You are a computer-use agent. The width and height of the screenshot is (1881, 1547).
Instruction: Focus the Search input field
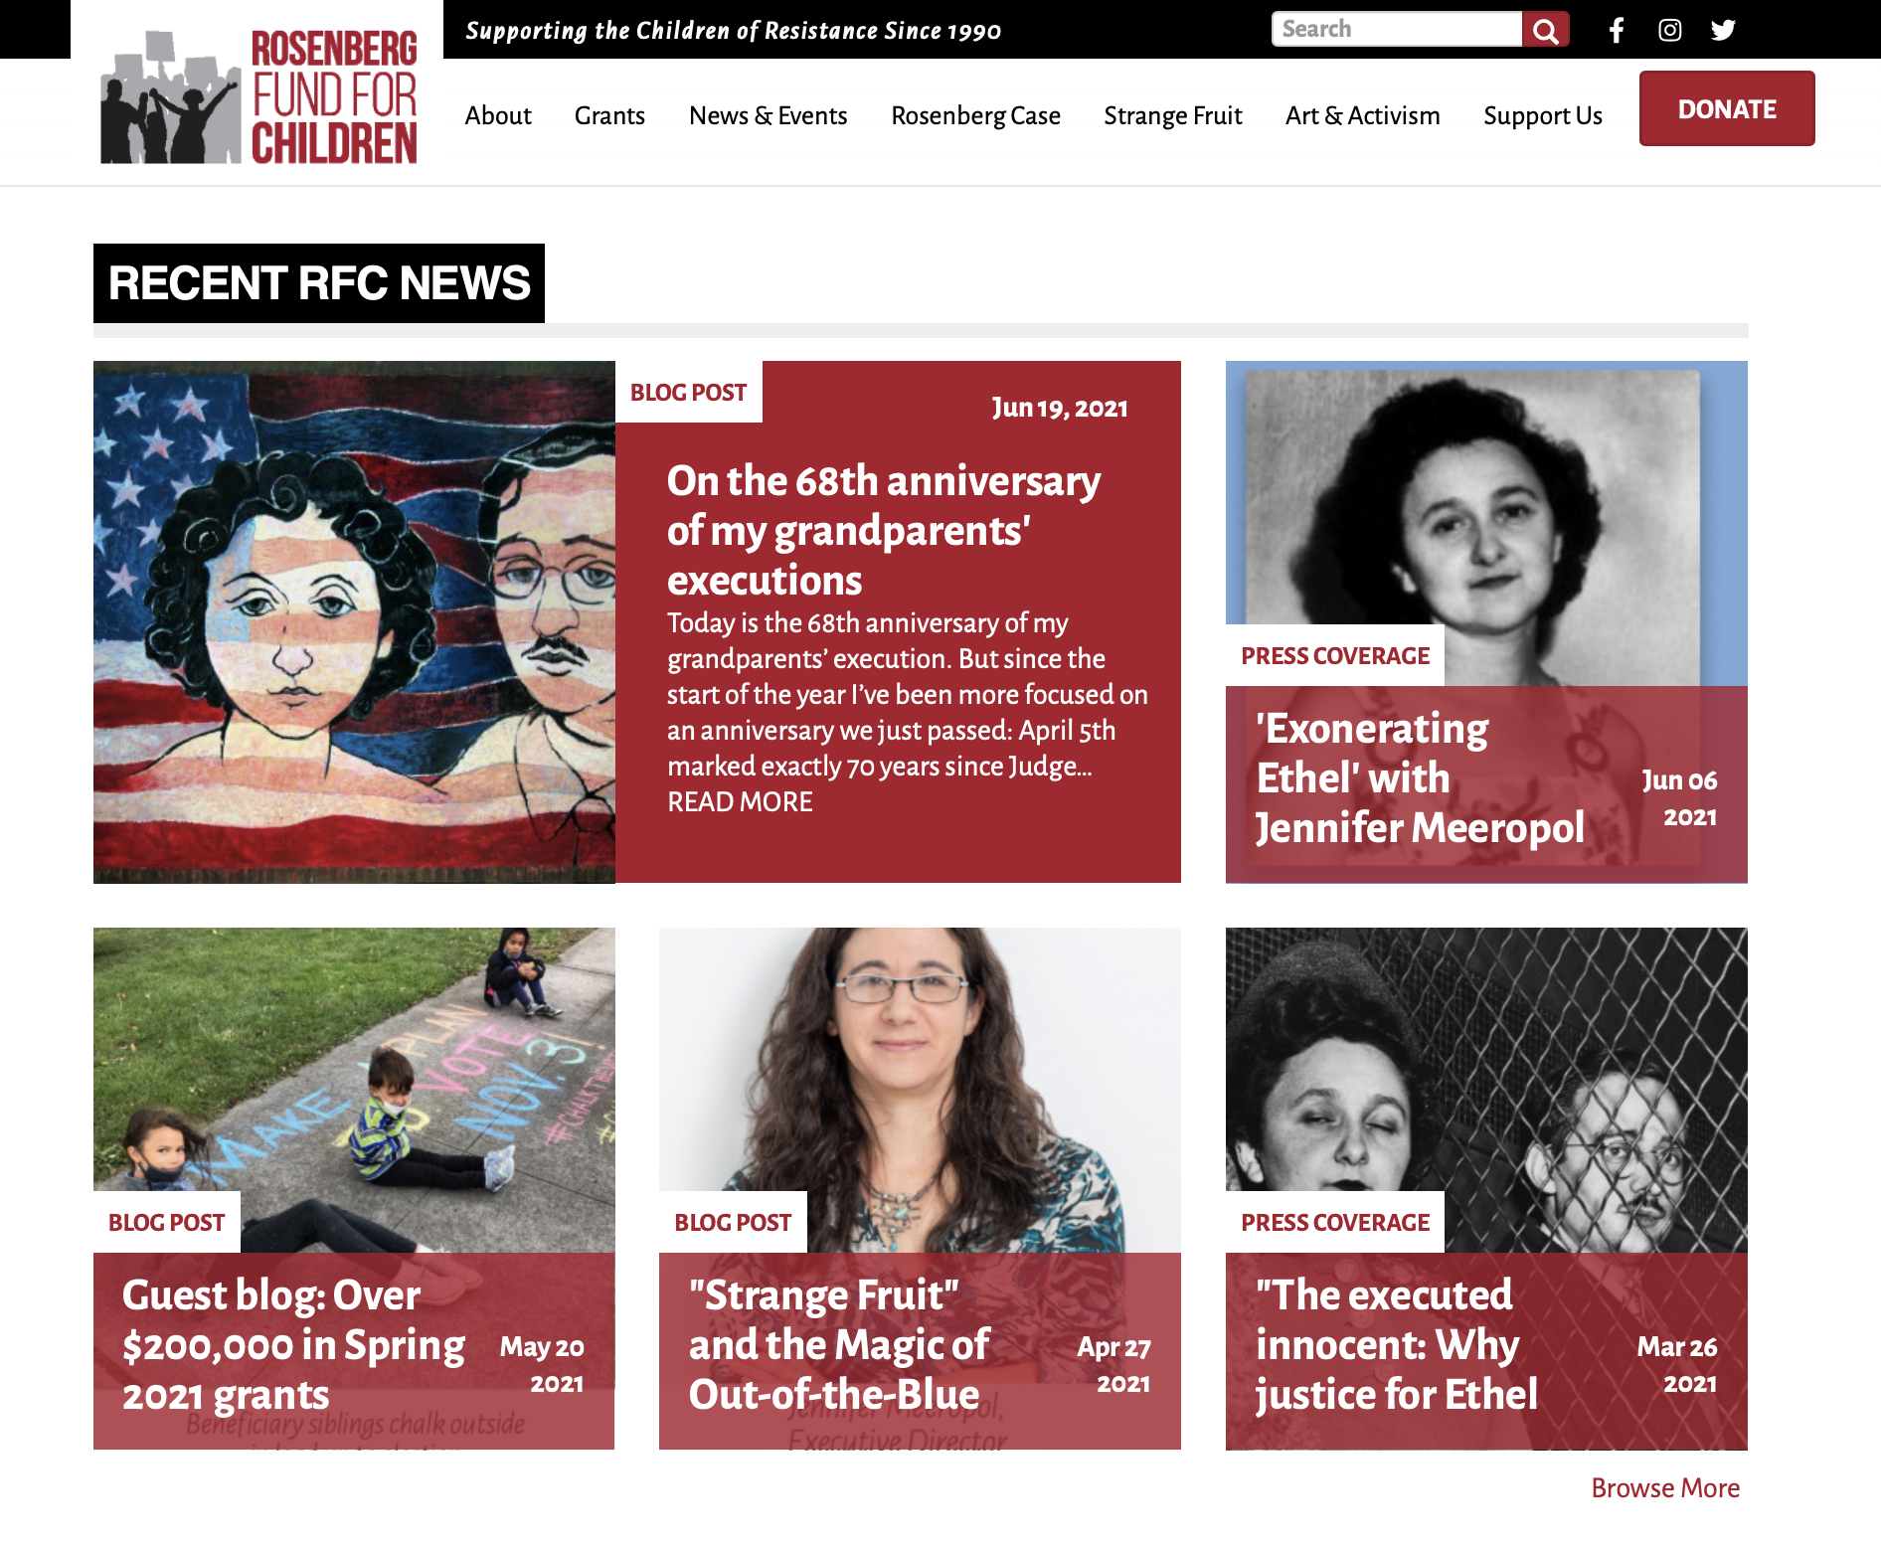(1397, 29)
